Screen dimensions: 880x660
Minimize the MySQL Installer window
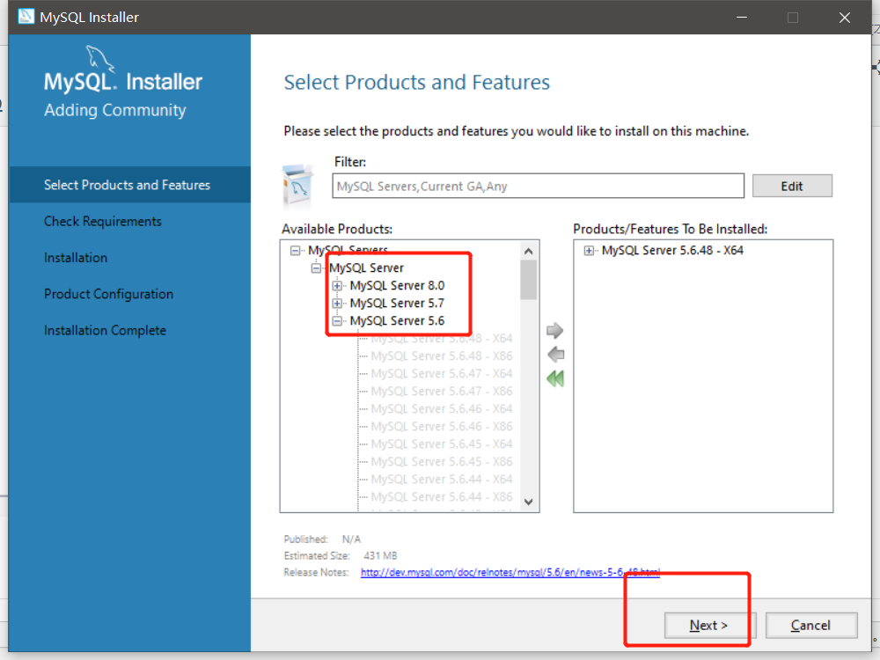(x=741, y=18)
